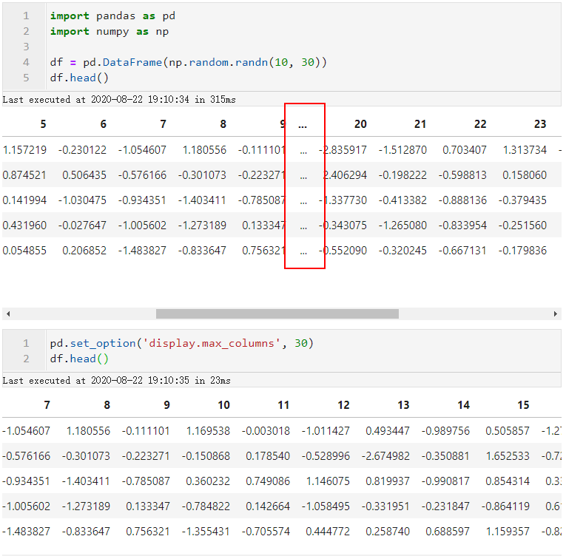Viewport: 566px width, 556px height.
Task: Click the left scrollbar arrow
Action: [x=8, y=314]
